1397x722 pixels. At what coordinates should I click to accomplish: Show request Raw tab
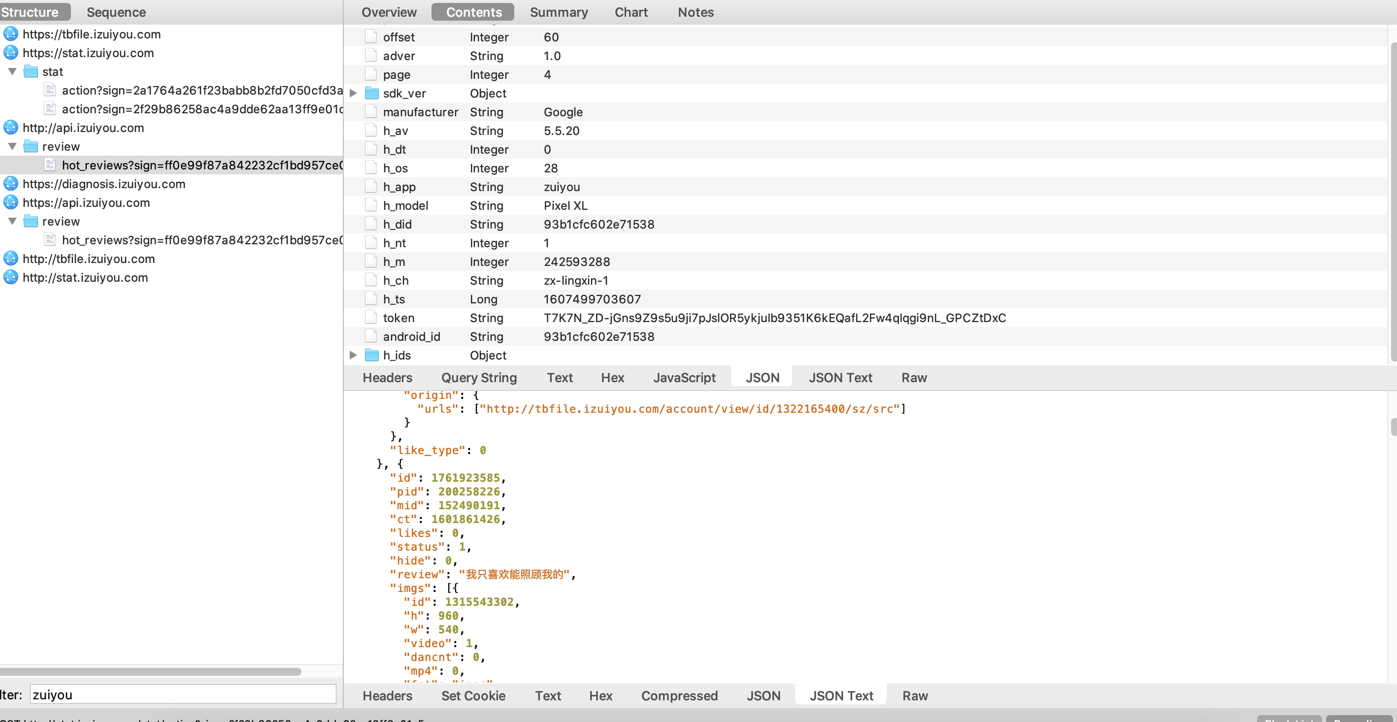click(x=914, y=378)
